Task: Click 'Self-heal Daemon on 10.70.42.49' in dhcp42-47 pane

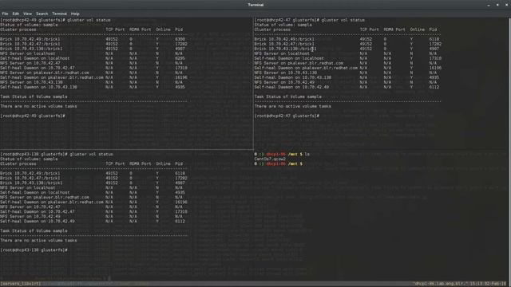Action: point(291,87)
